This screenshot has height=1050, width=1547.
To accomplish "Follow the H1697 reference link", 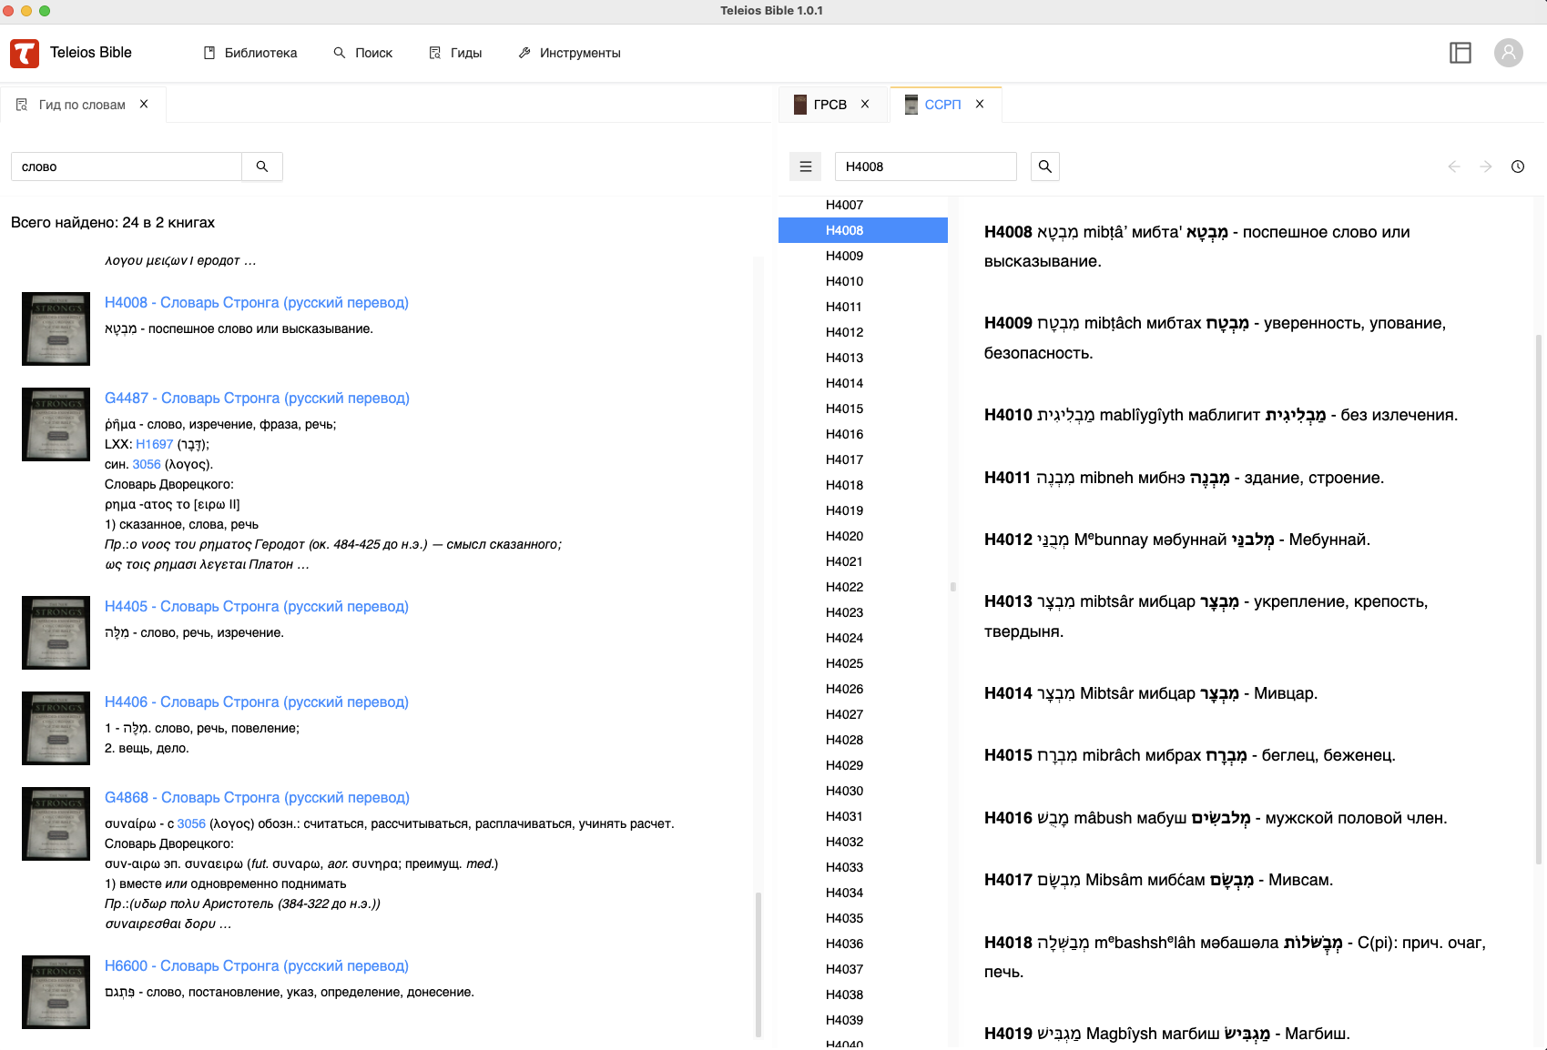I will tap(154, 444).
